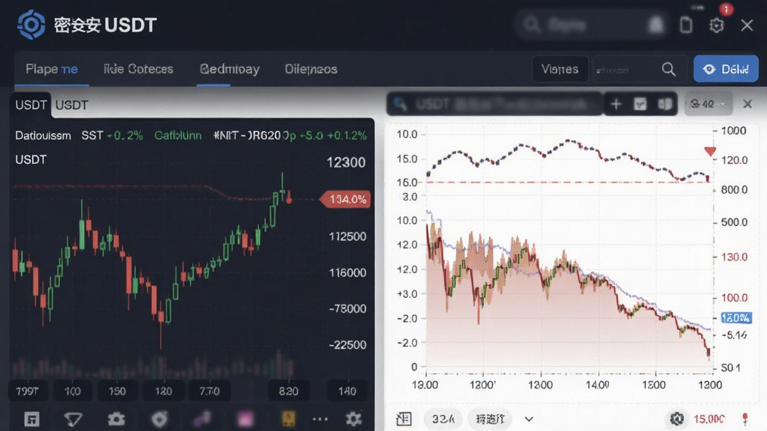
Task: Click the purple drawing tool icon
Action: tap(202, 419)
